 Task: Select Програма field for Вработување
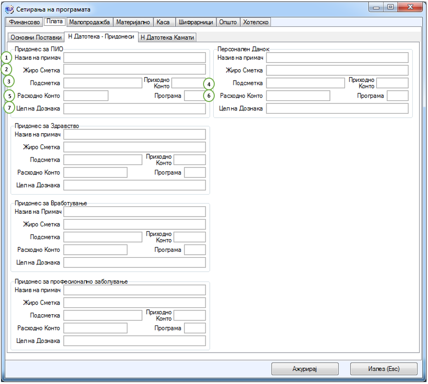pyautogui.click(x=195, y=250)
